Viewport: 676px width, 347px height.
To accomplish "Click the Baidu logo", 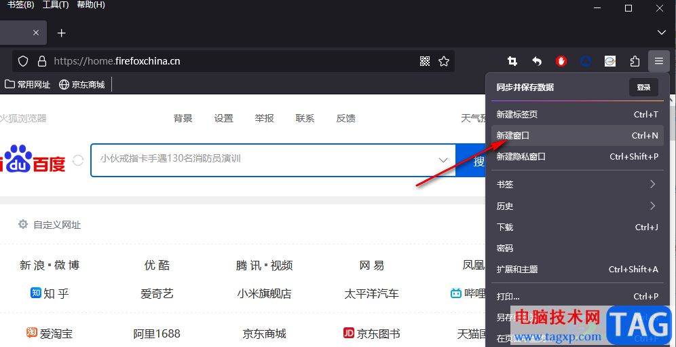I will coord(33,159).
